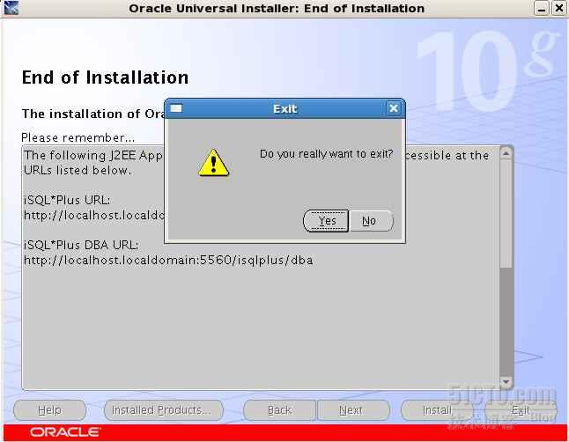Click the Oracle logo in the red footer
The height and width of the screenshot is (442, 569).
65,432
